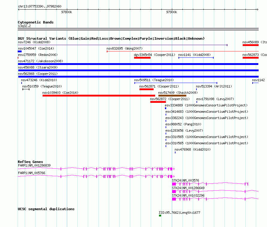Click the UCSC segmental duplications track title
The image size is (267, 227).
(x=46, y=209)
